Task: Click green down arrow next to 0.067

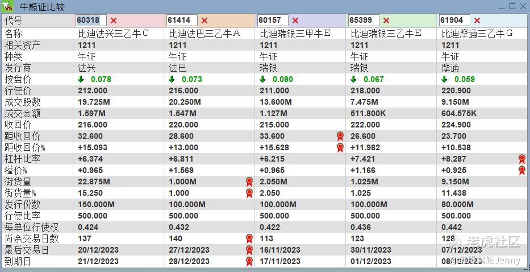Action: [353, 79]
